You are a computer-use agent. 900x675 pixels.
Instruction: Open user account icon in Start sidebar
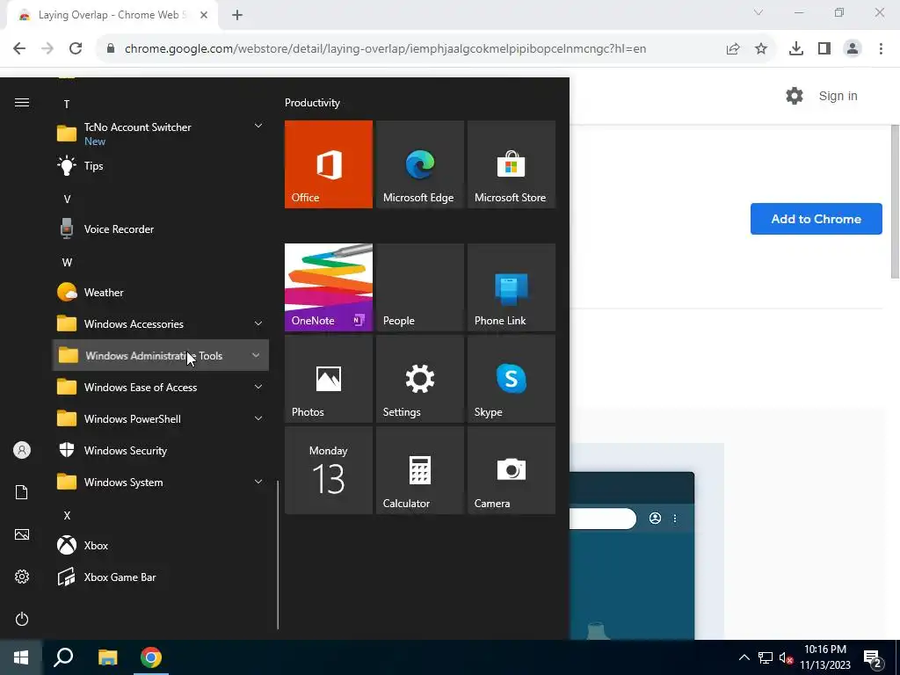pos(22,450)
